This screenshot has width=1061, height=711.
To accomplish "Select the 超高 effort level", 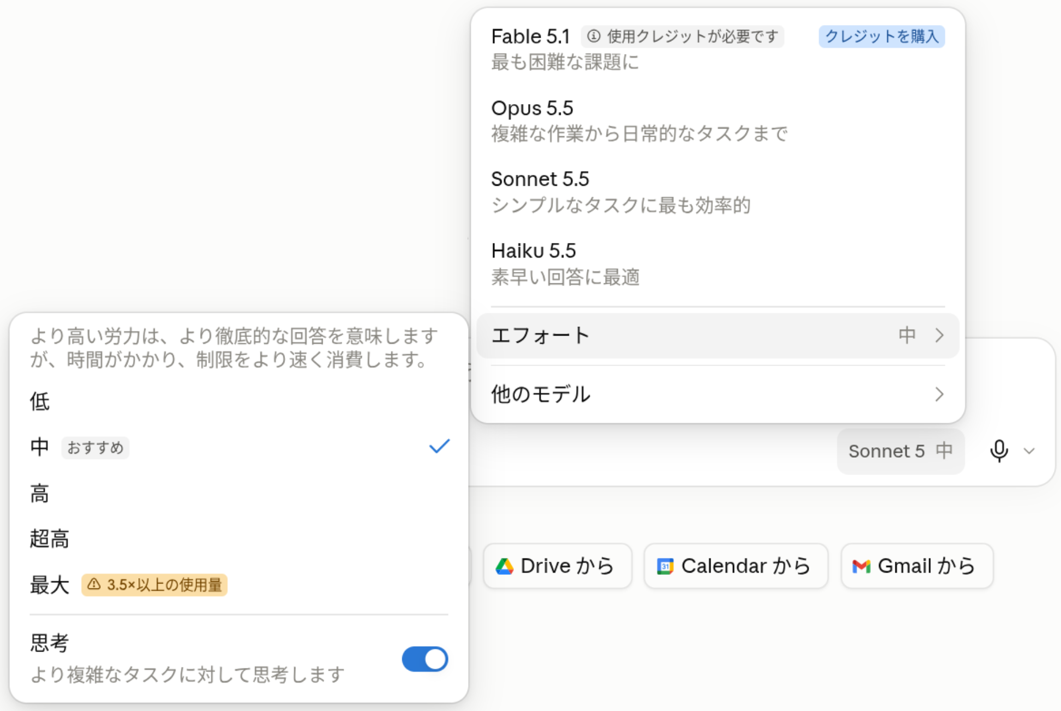I will pos(239,539).
